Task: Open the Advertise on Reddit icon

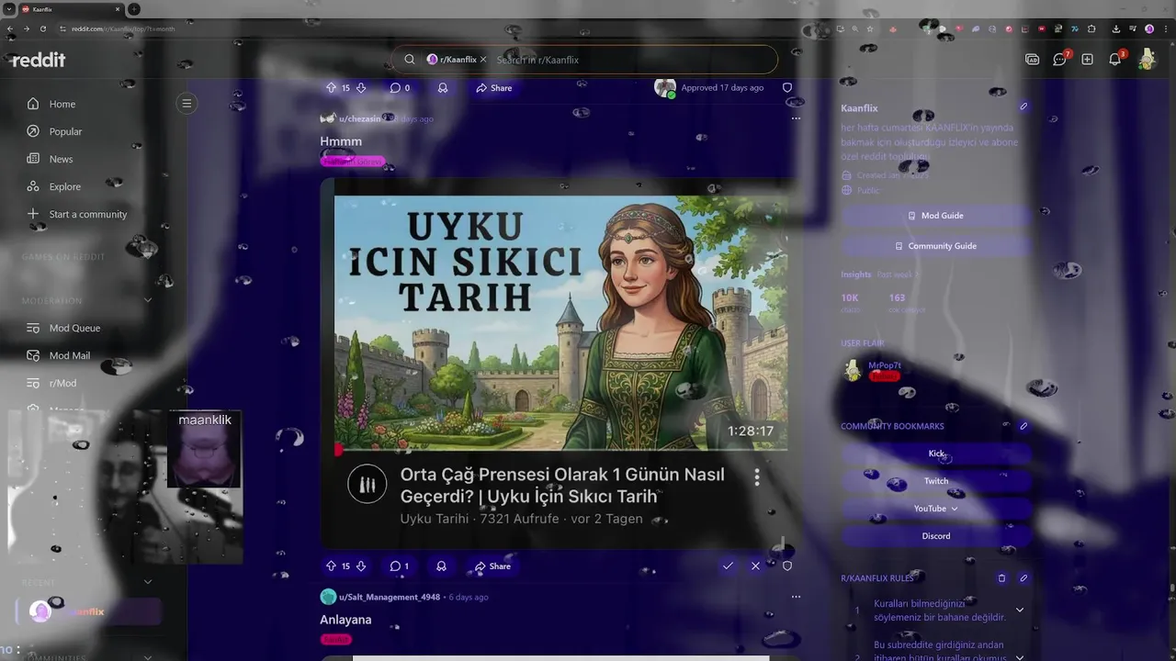Action: tap(1033, 60)
